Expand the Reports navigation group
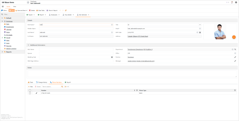239x121 pixels. 2,52
